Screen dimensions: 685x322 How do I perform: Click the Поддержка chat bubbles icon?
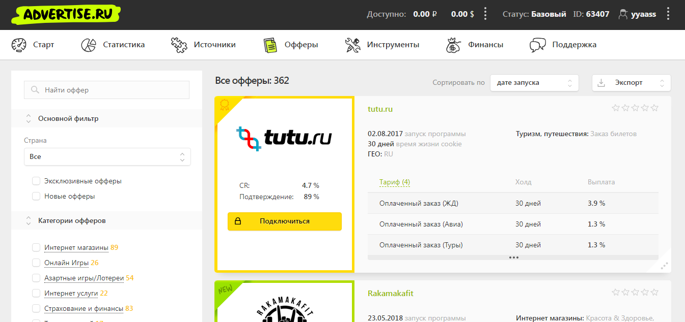point(538,45)
